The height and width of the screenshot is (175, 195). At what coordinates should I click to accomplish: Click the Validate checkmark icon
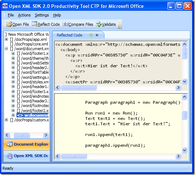coord(99,24)
